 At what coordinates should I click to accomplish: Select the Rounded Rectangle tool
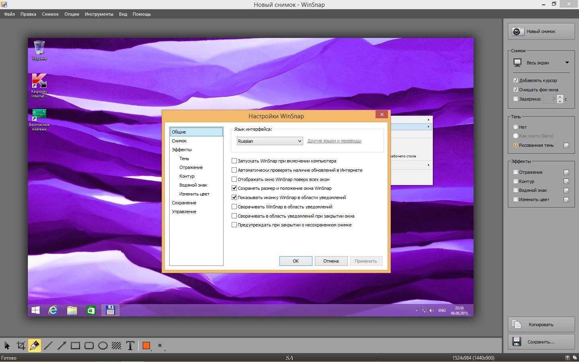pos(89,346)
